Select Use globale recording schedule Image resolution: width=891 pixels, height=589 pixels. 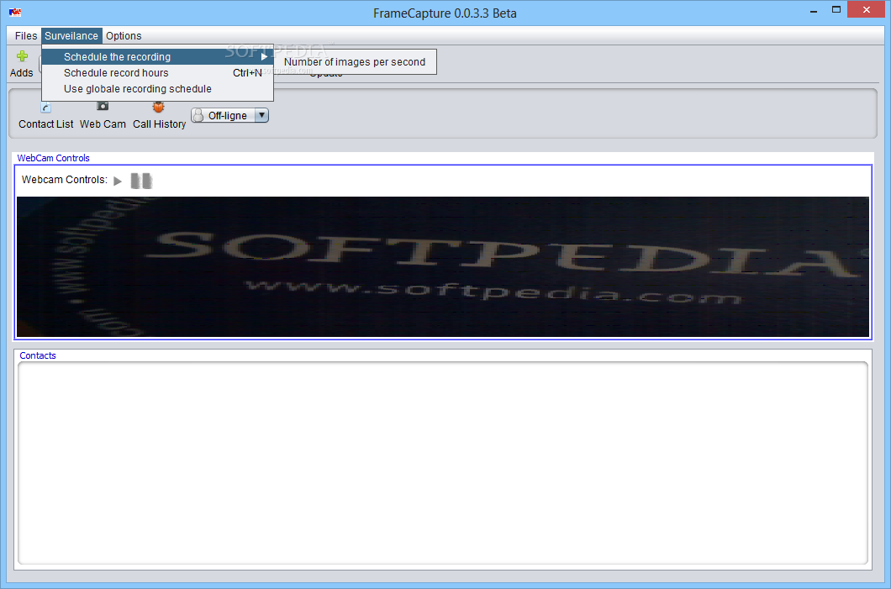click(157, 88)
